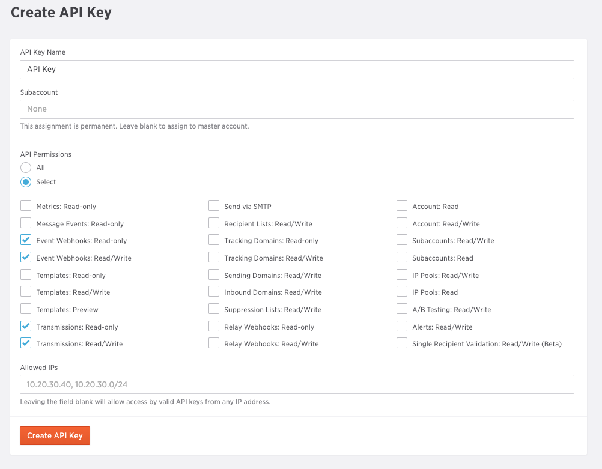Open the Subaccount field showing None
The width and height of the screenshot is (602, 469).
point(297,109)
